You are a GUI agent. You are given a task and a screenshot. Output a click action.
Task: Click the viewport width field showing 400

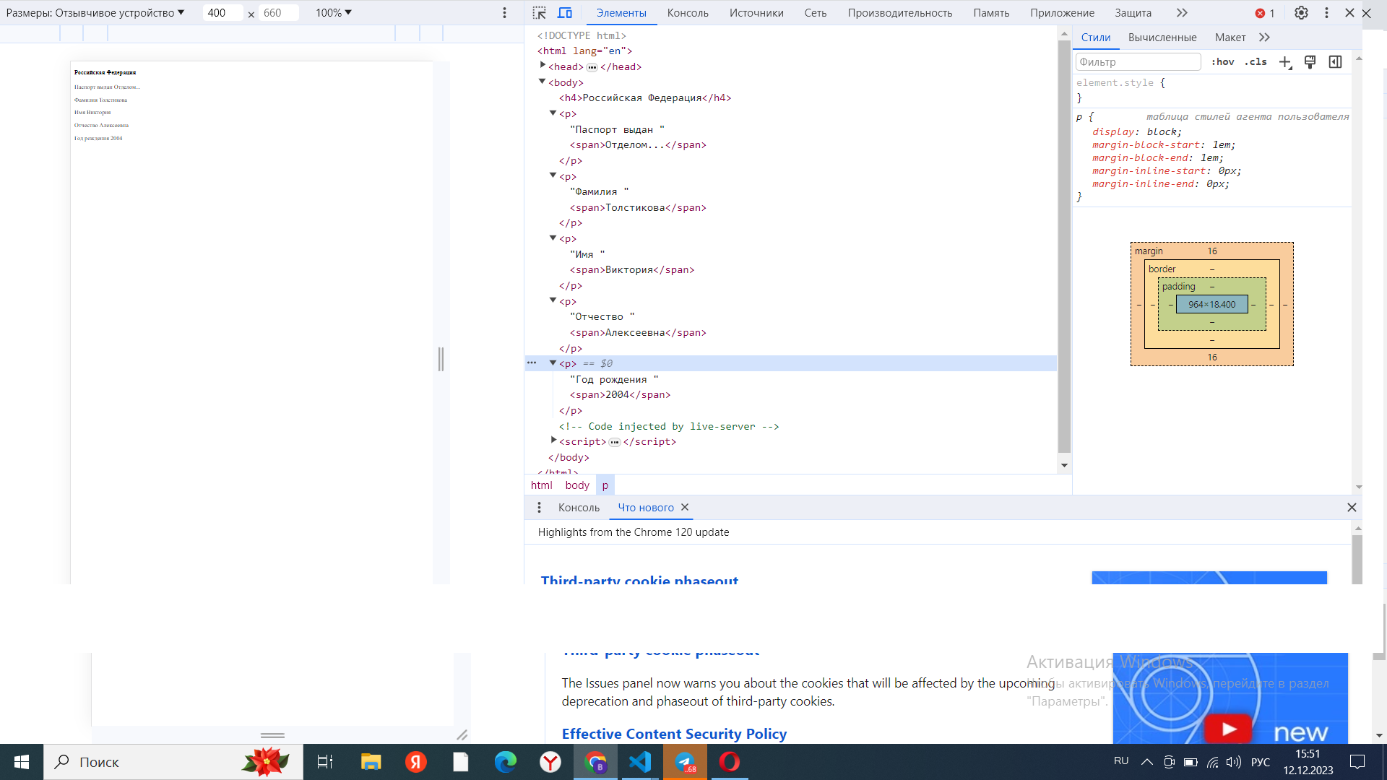tap(222, 13)
